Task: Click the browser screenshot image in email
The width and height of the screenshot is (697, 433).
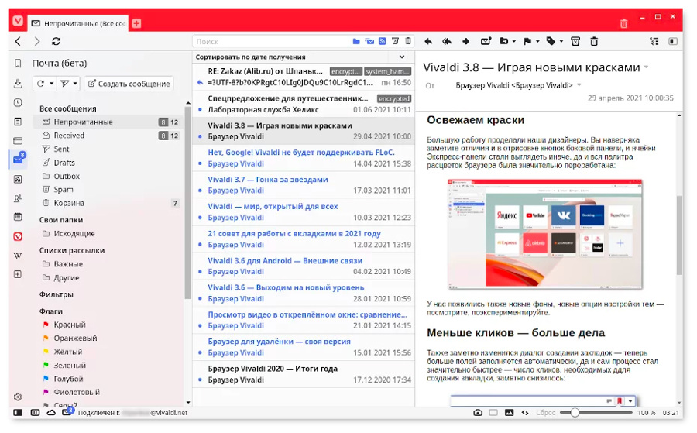Action: pyautogui.click(x=545, y=234)
